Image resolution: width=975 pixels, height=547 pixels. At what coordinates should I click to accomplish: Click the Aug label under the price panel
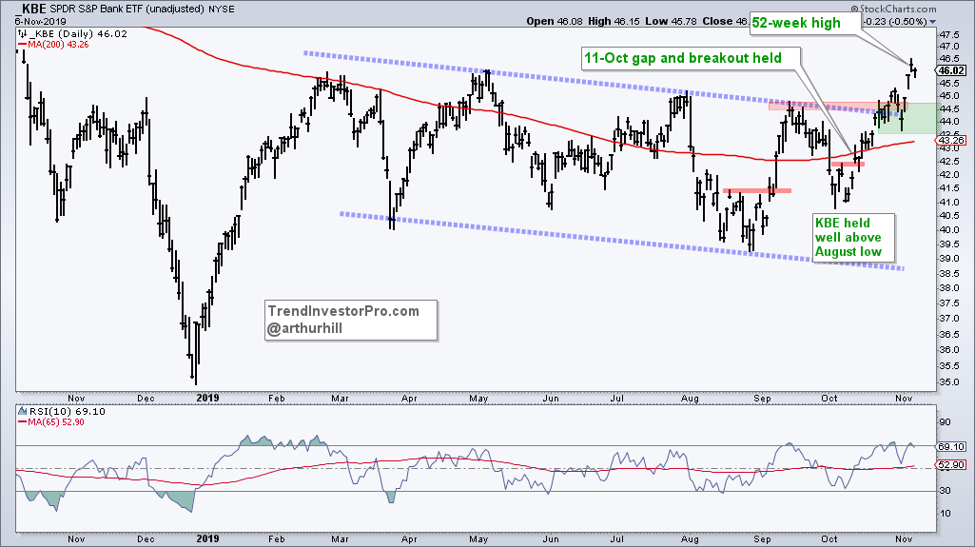(690, 399)
